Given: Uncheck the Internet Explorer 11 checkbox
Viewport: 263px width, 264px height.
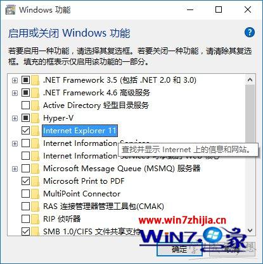Looking at the screenshot, I should [x=25, y=131].
